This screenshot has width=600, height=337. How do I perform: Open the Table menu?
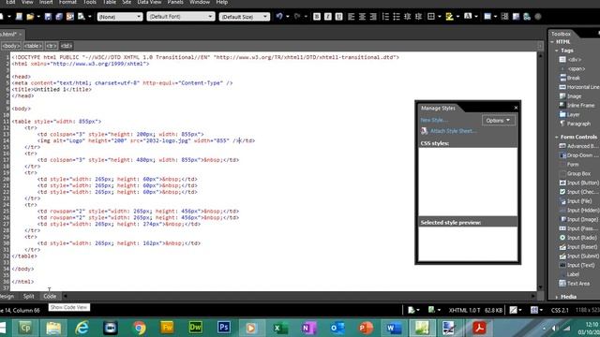(109, 2)
